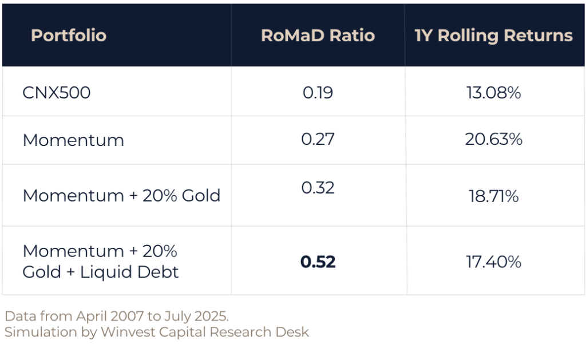Click the 20.63% rolling return value
Image resolution: width=586 pixels, height=344 pixels.
point(493,140)
